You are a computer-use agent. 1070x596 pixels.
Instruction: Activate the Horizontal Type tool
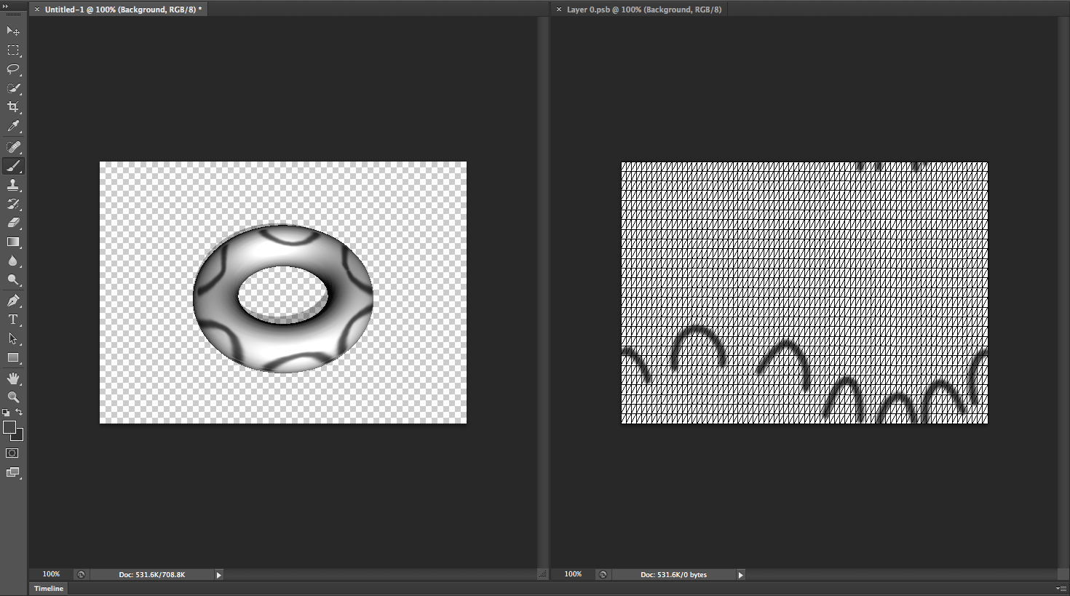(13, 319)
